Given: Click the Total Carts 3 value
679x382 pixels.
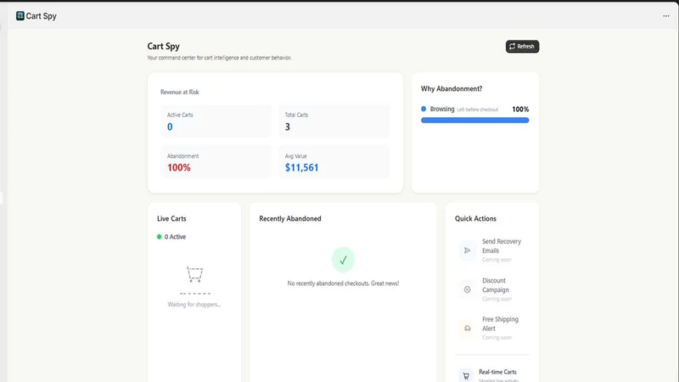Looking at the screenshot, I should 288,126.
